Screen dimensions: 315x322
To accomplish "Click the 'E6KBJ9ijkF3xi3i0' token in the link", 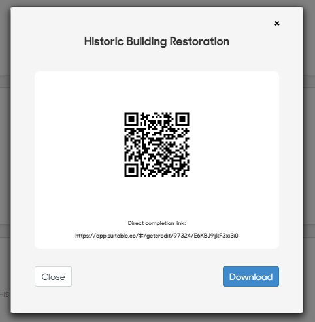I will [216, 236].
